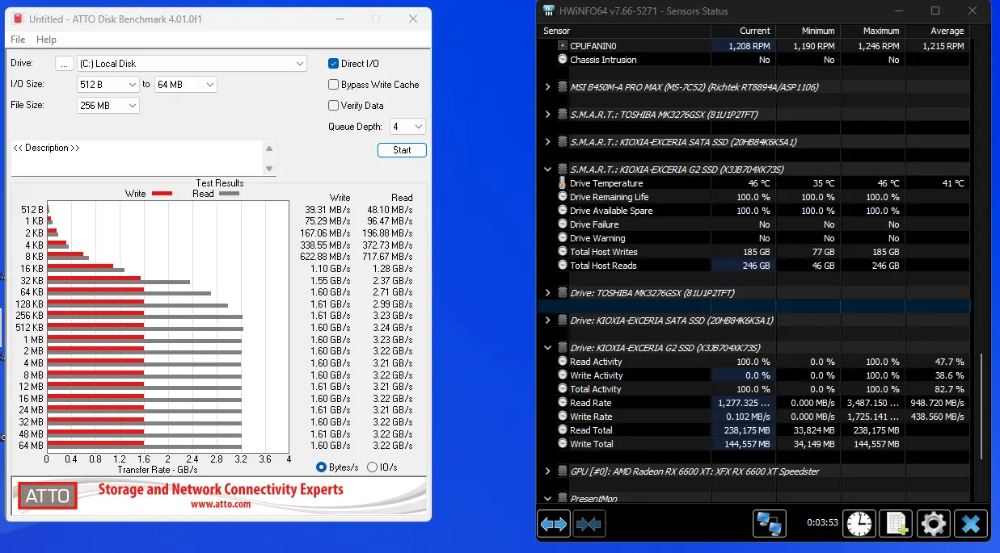Click the blue X close-sensors icon
This screenshot has width=1000, height=553.
pos(971,524)
